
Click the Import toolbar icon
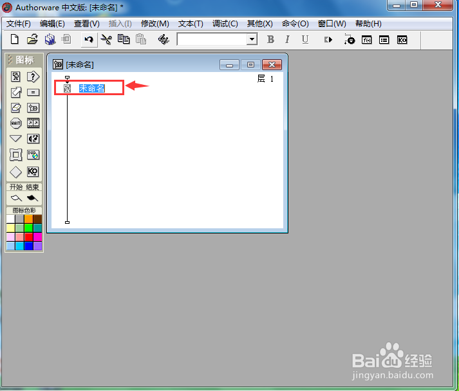point(67,39)
